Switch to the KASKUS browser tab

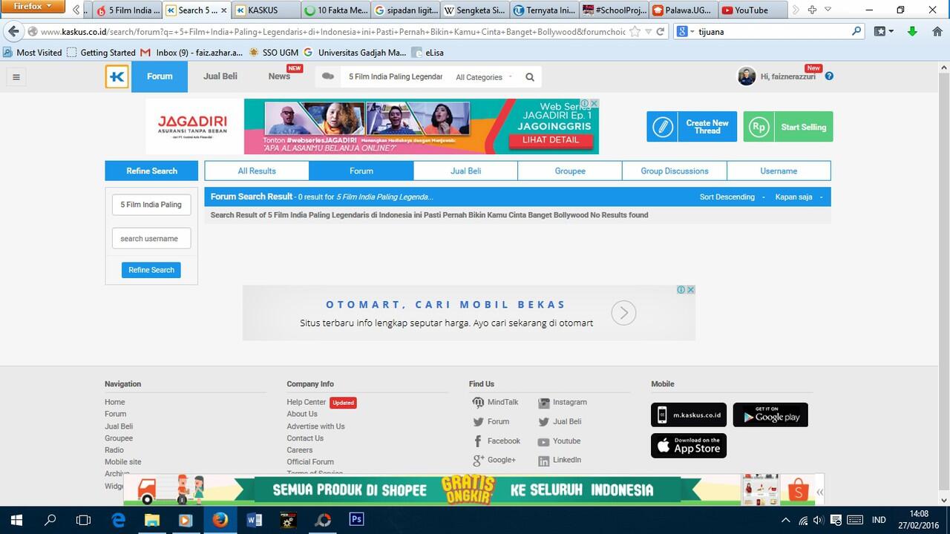265,10
